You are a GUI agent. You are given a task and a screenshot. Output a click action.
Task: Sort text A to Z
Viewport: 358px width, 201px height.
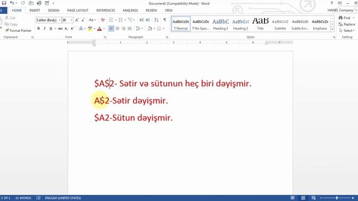157,20
